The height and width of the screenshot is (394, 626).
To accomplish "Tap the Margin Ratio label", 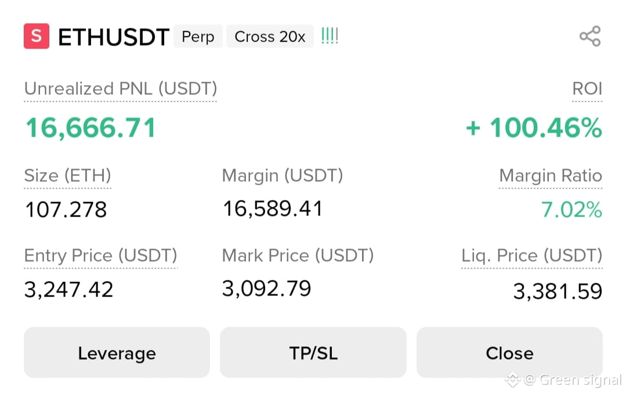I will coord(551,176).
